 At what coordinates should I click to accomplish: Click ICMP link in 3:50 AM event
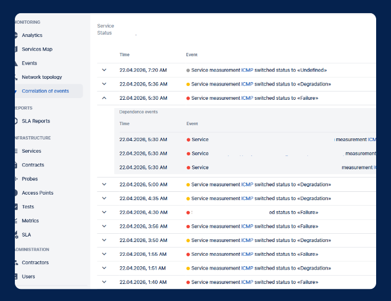point(247,240)
